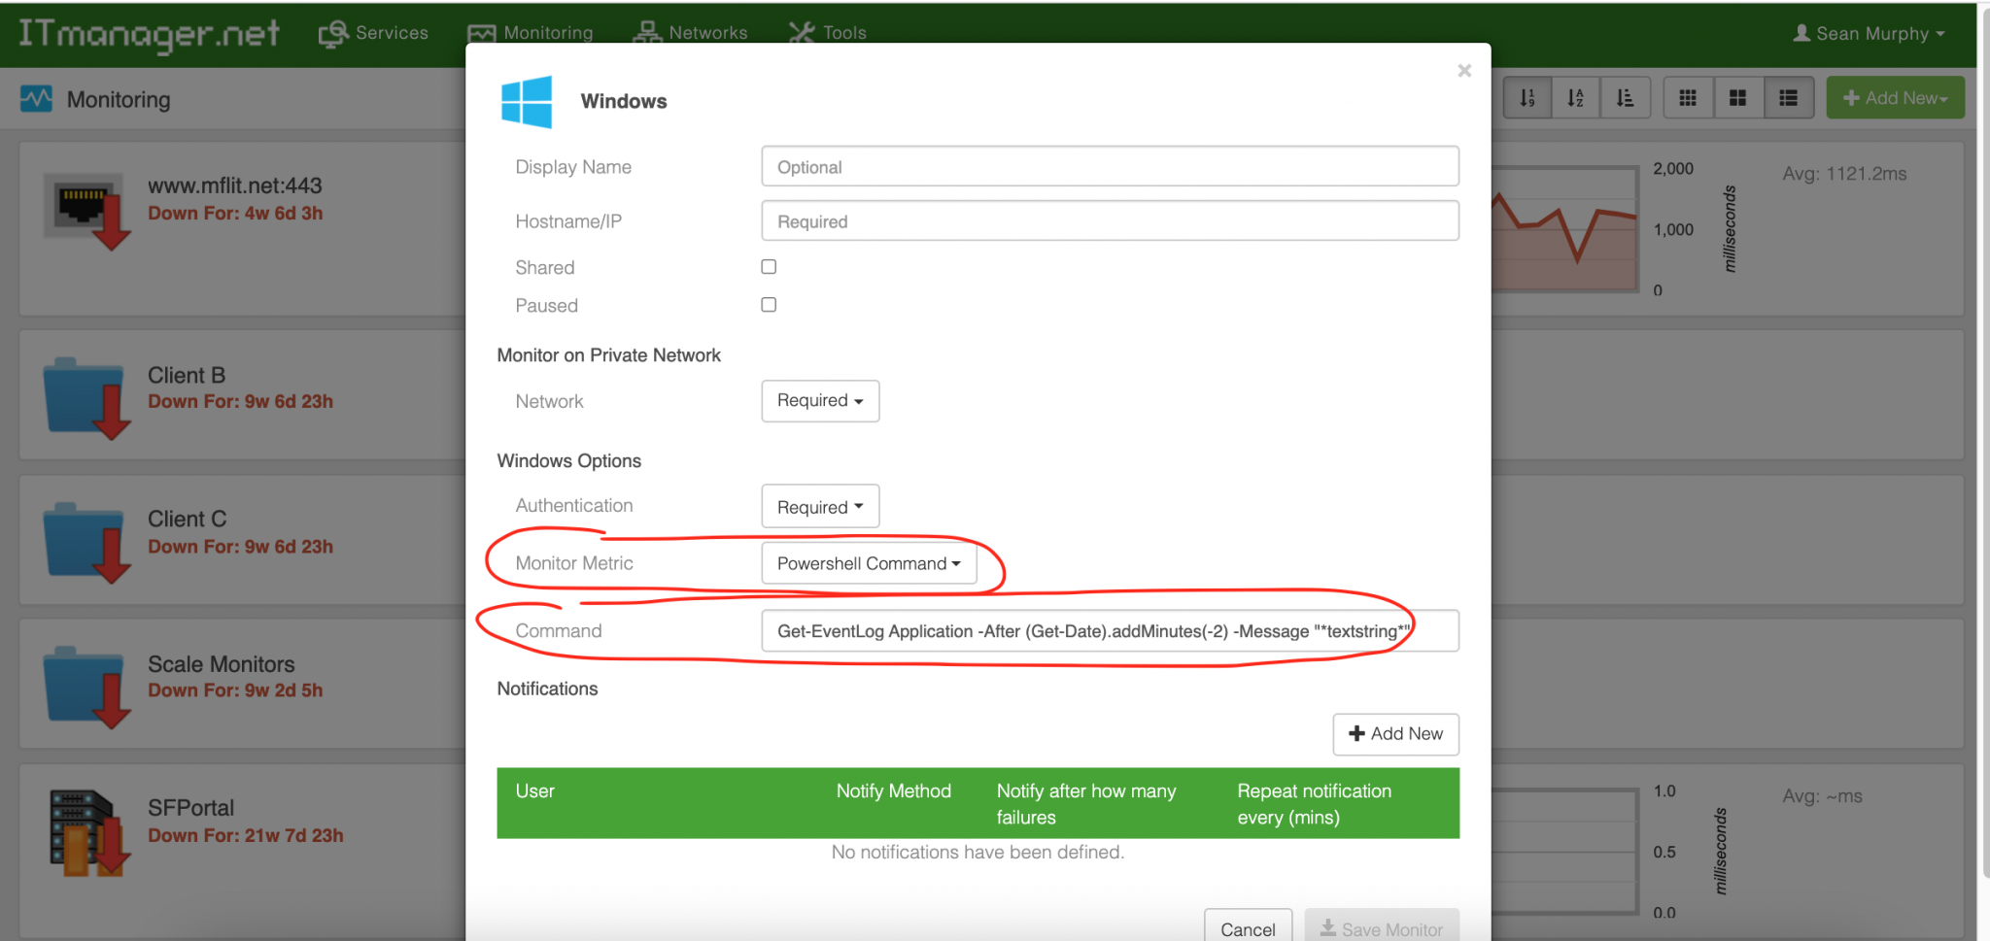Click the Monitoring waveform icon in the sidebar header

[x=35, y=98]
